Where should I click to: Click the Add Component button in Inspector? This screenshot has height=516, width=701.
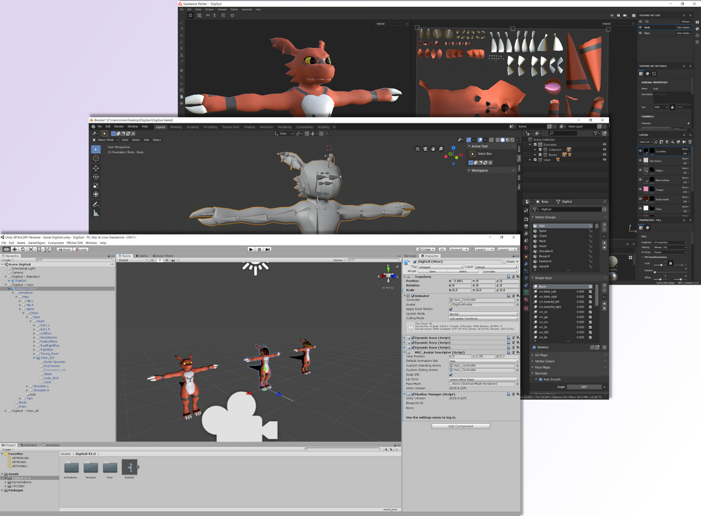coord(460,426)
